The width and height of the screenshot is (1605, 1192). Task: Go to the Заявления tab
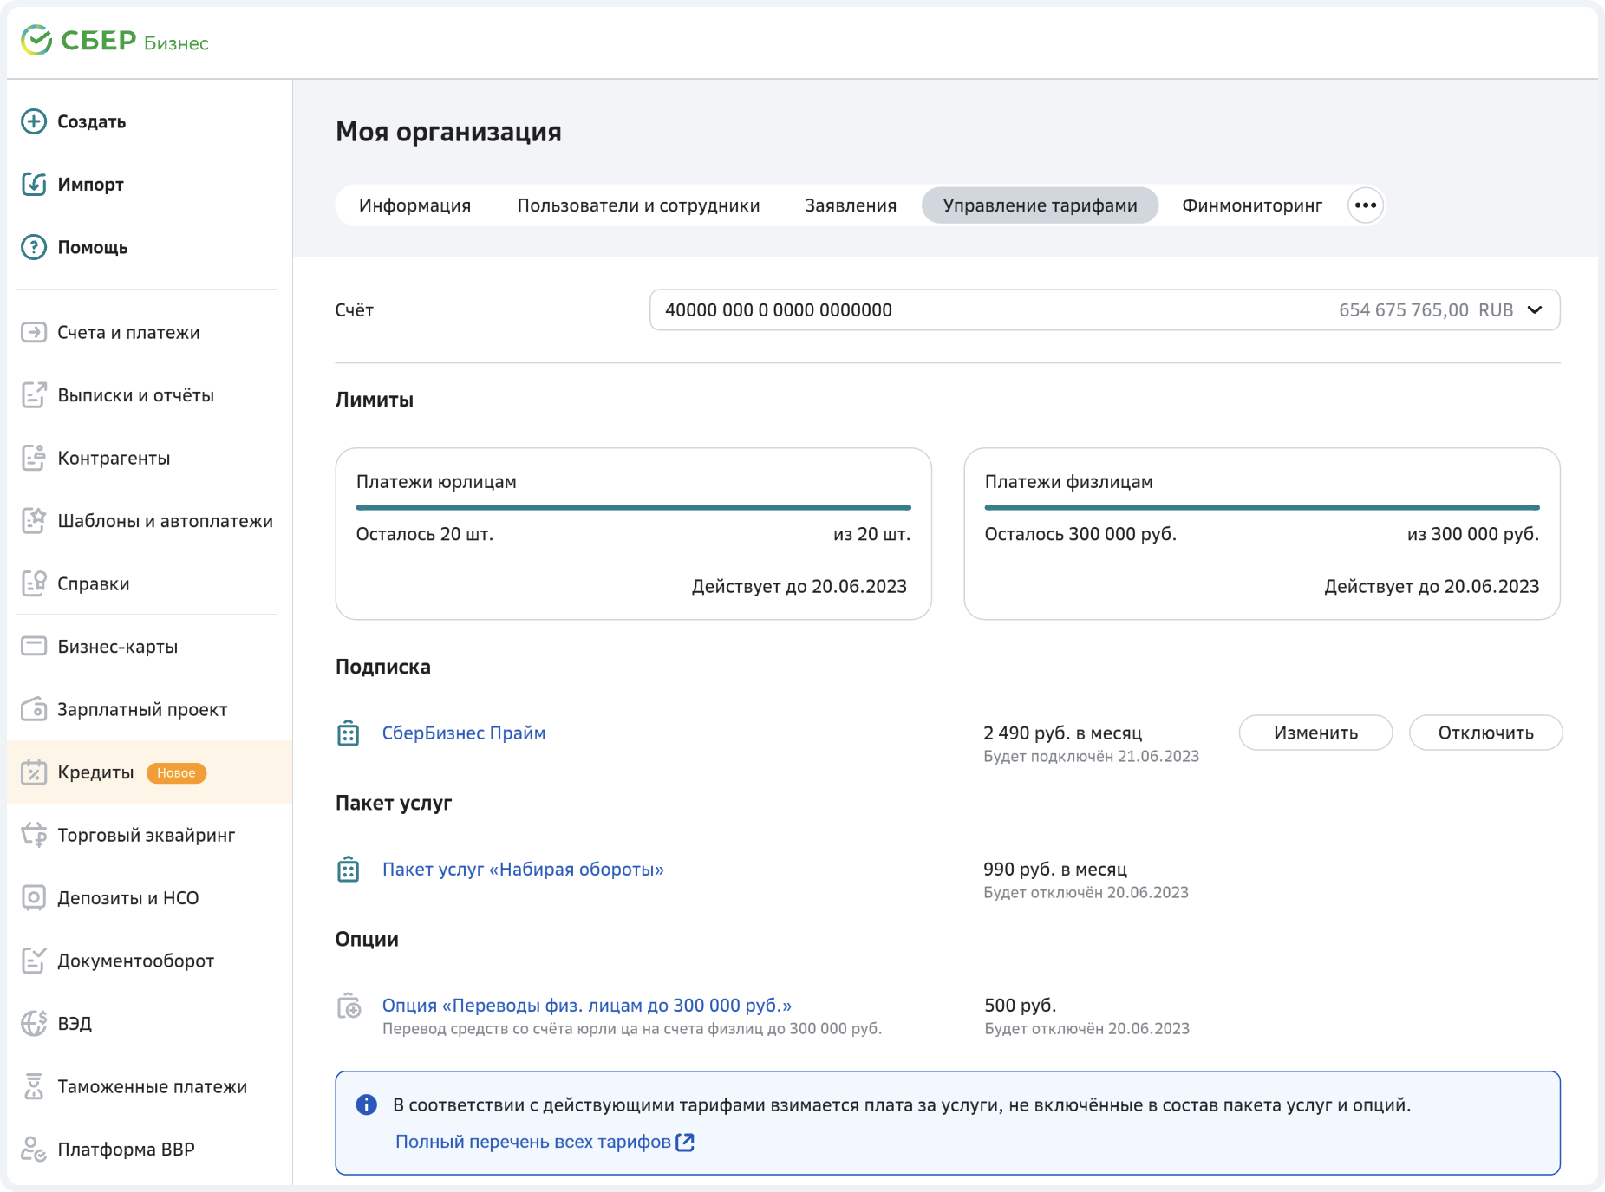[x=851, y=205]
